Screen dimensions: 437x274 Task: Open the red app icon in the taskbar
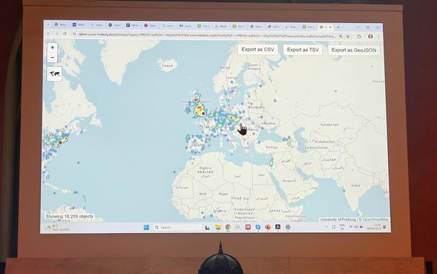[x=248, y=227]
